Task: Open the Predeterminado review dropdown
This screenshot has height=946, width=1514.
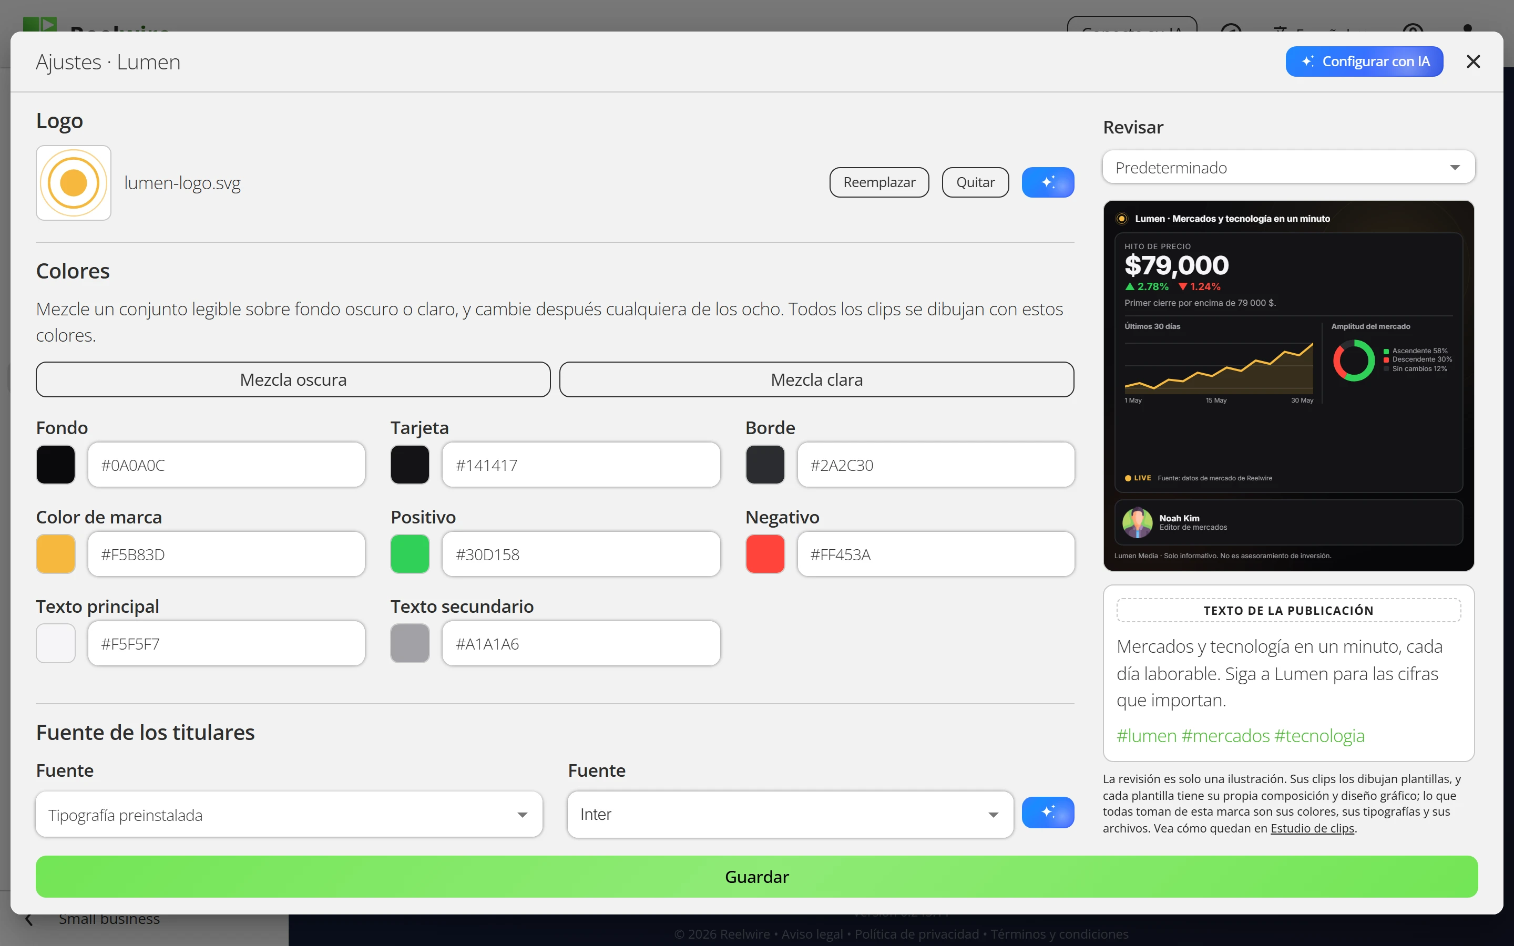Action: click(x=1288, y=167)
